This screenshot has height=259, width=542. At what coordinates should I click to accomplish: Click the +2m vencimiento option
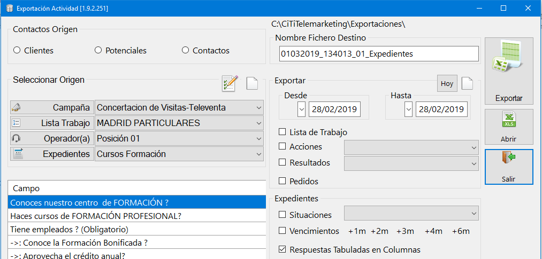[x=379, y=231]
